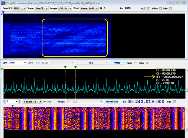Click the -VMW- button
The image size is (188, 138).
pyautogui.click(x=117, y=63)
